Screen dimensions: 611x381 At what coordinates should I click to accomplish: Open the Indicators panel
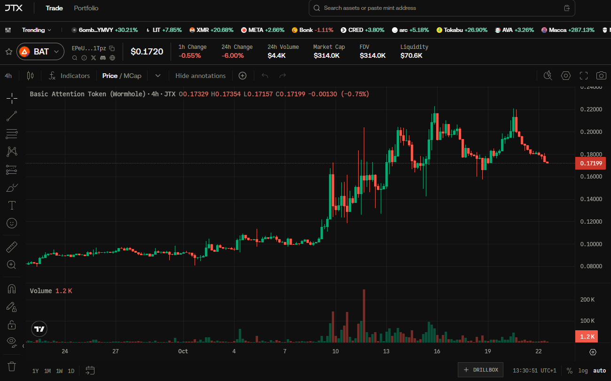[69, 76]
